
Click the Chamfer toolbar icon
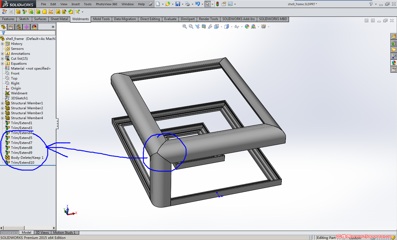(71, 12)
